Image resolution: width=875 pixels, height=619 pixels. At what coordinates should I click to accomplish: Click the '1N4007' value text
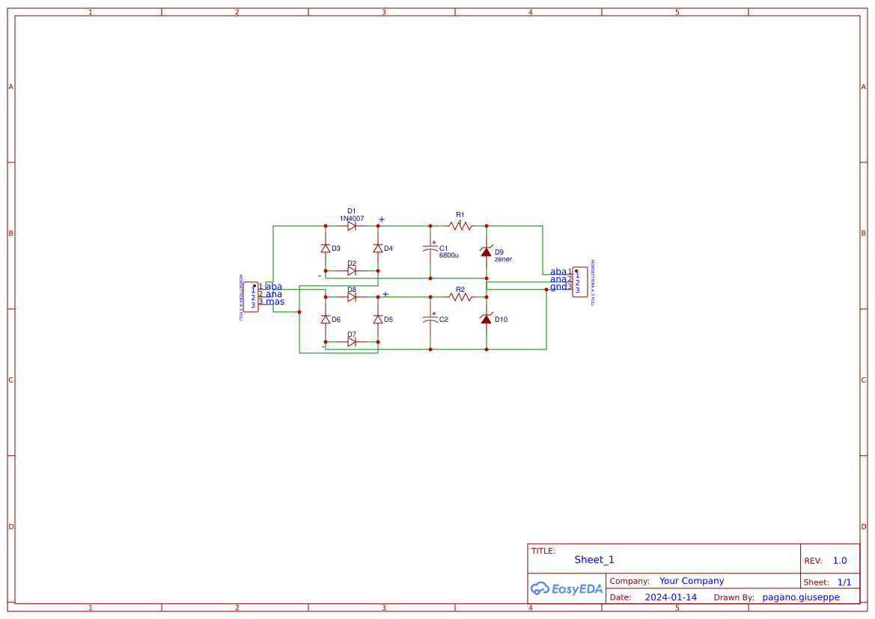[x=352, y=219]
